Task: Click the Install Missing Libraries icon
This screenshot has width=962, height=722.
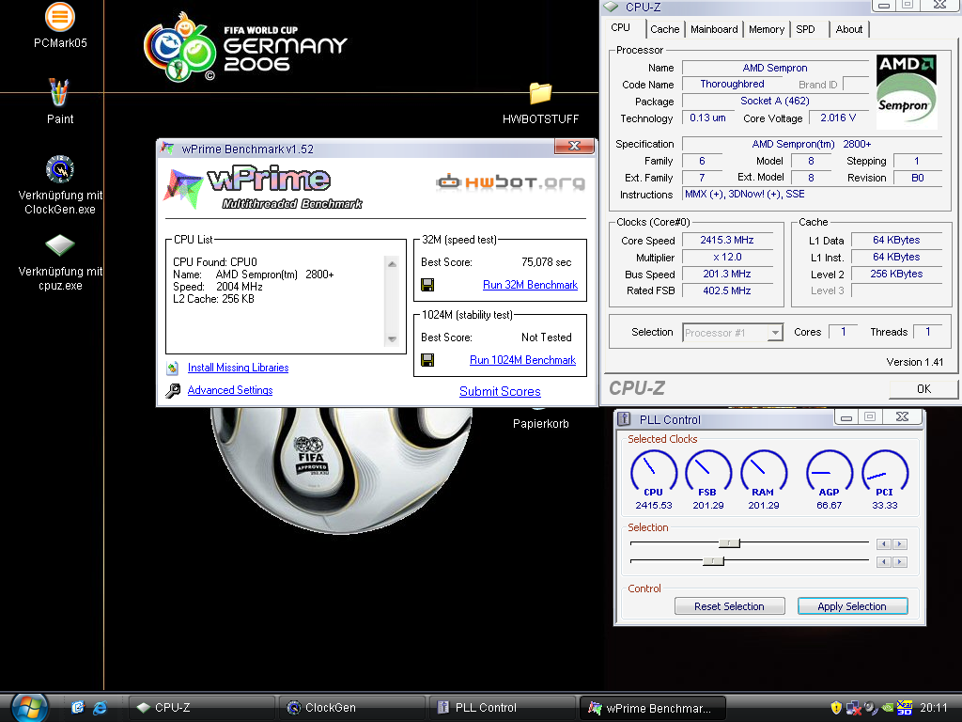Action: tap(173, 368)
